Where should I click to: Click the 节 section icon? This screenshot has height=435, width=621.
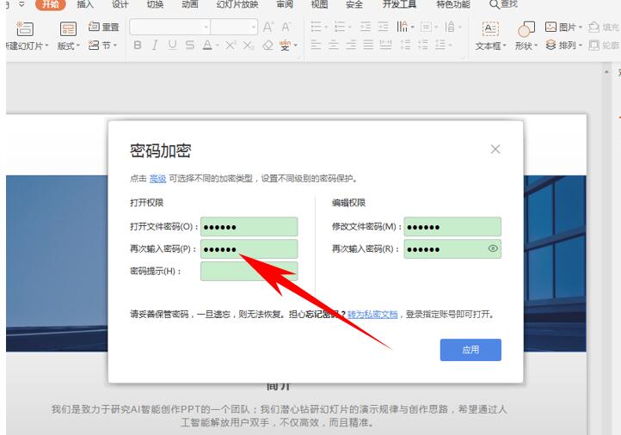[94, 46]
